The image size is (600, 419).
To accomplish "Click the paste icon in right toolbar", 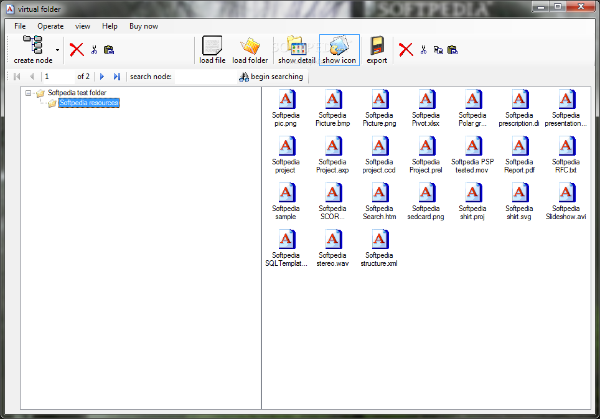I will pyautogui.click(x=452, y=50).
